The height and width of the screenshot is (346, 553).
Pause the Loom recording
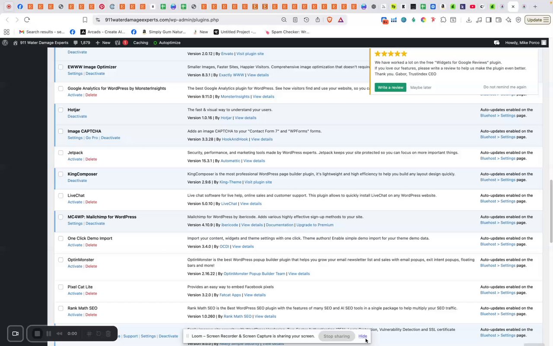48,333
